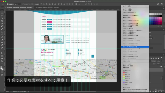Select the Lasso tool
The height and width of the screenshot is (93, 165).
2,16
